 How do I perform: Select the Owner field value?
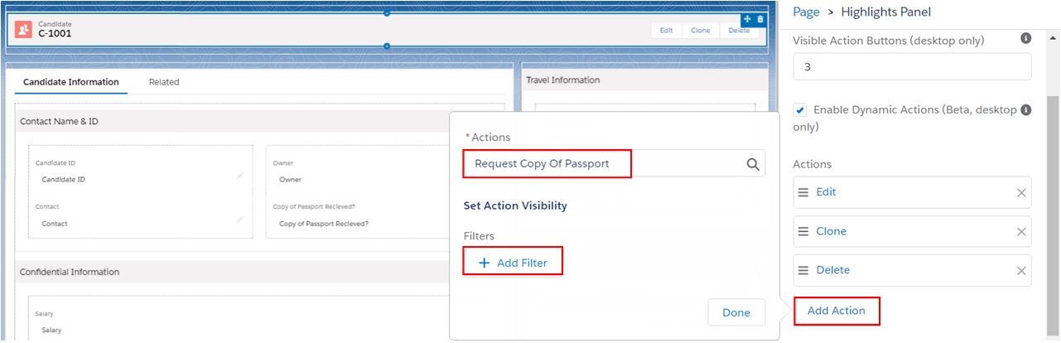point(291,180)
